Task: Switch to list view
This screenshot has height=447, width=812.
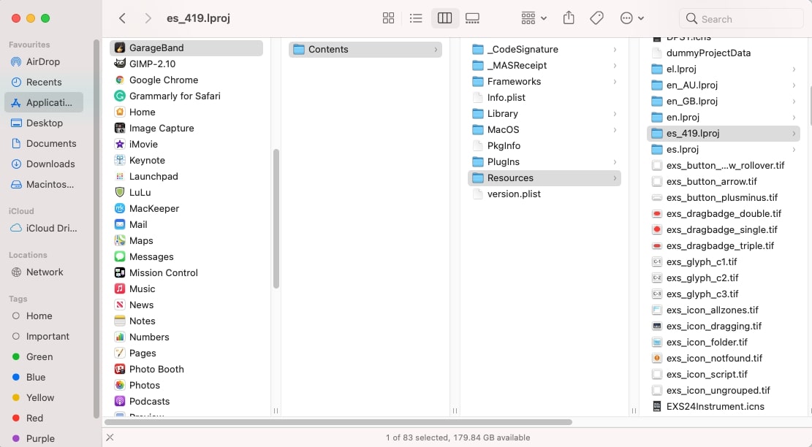Action: [x=416, y=19]
